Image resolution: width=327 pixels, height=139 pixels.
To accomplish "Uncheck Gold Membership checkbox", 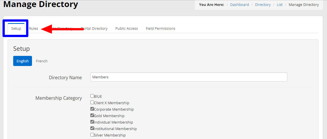I will (92, 115).
